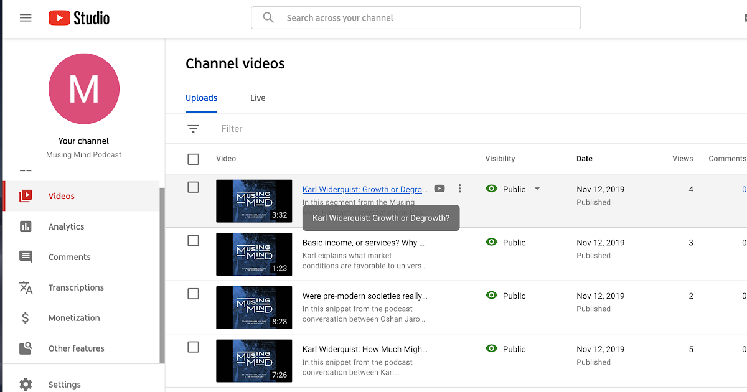Screen dimensions: 747x392
Task: Click the Visibility column header
Action: [500, 159]
